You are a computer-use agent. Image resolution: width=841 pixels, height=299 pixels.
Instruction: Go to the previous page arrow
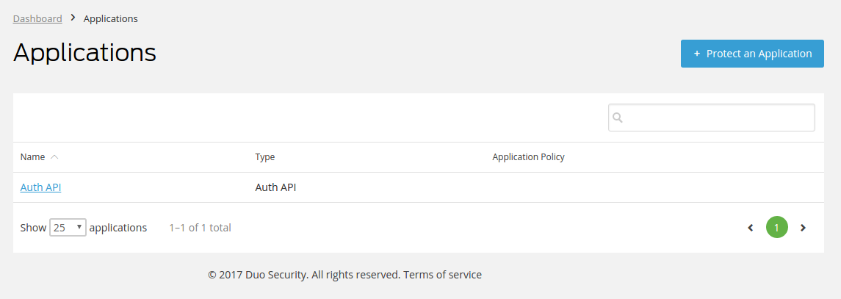(x=751, y=228)
